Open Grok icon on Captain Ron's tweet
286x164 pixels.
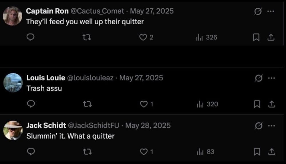coord(258,11)
